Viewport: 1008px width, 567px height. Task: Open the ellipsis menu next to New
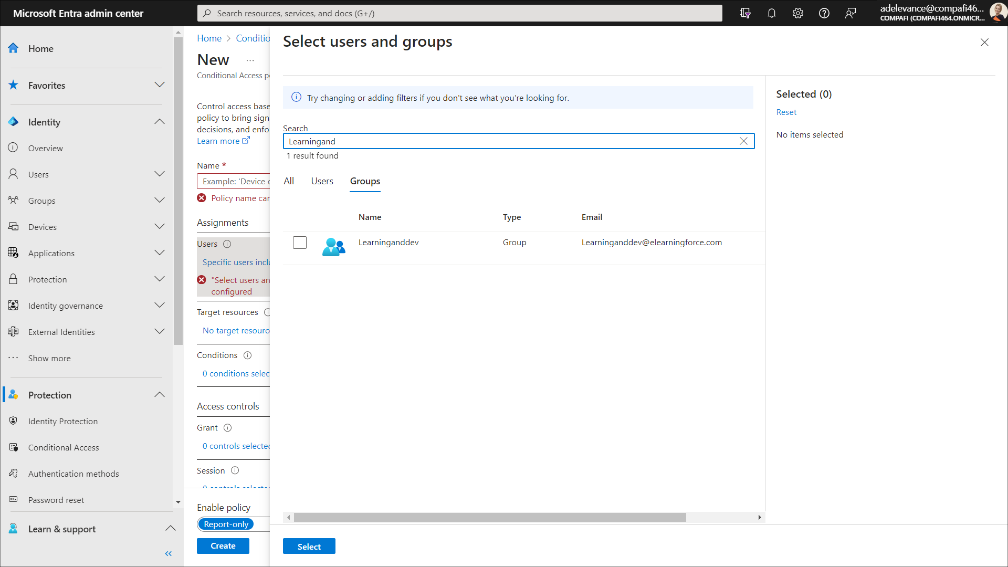(x=250, y=60)
